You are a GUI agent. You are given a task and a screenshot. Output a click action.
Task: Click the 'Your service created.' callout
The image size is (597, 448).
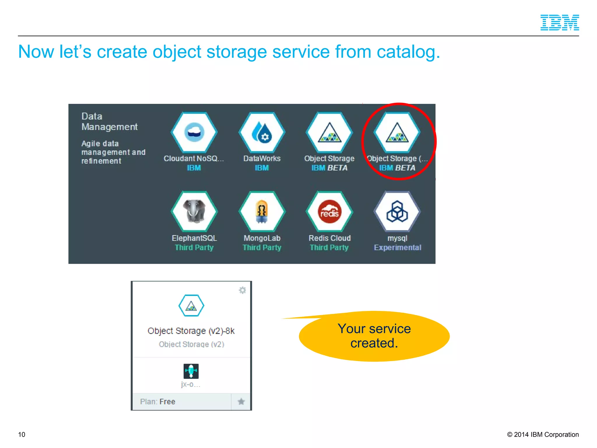[x=374, y=336]
